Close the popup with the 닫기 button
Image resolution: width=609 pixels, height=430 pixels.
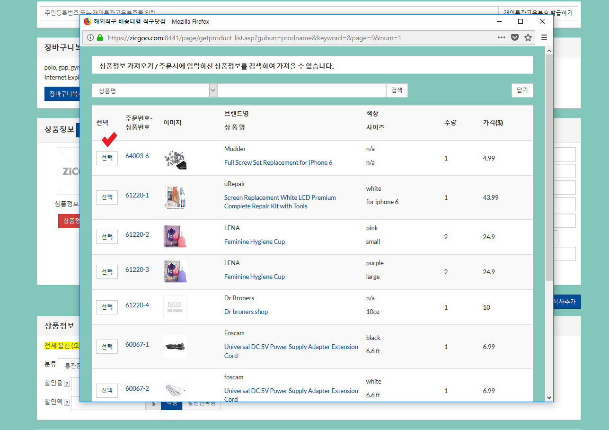[522, 90]
